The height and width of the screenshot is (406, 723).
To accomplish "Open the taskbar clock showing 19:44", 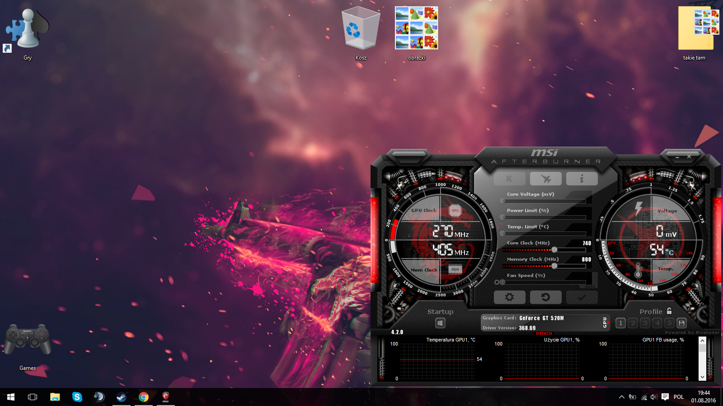I will (704, 397).
